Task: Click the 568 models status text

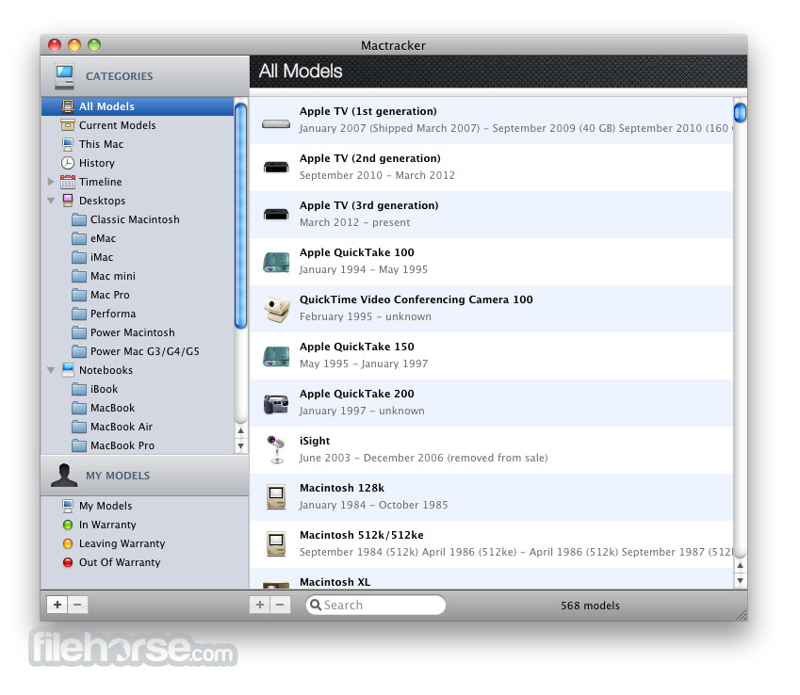Action: tap(590, 606)
